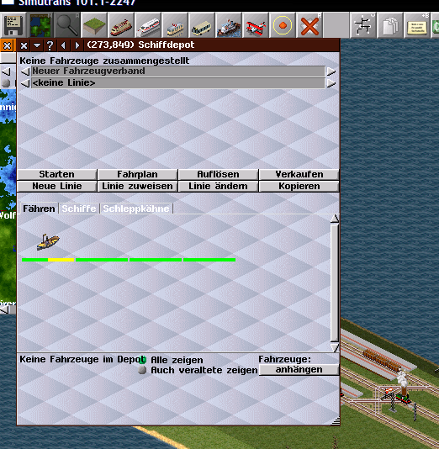Select previous line in keine Linie
This screenshot has width=439, height=449.
[x=25, y=83]
